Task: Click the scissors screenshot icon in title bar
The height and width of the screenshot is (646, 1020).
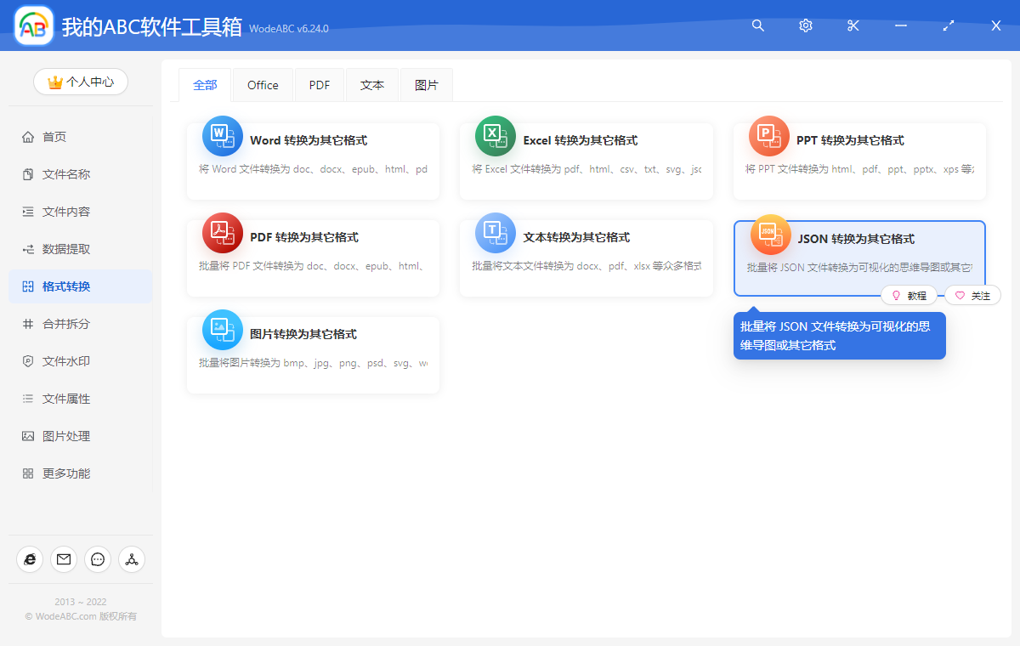Action: tap(853, 25)
